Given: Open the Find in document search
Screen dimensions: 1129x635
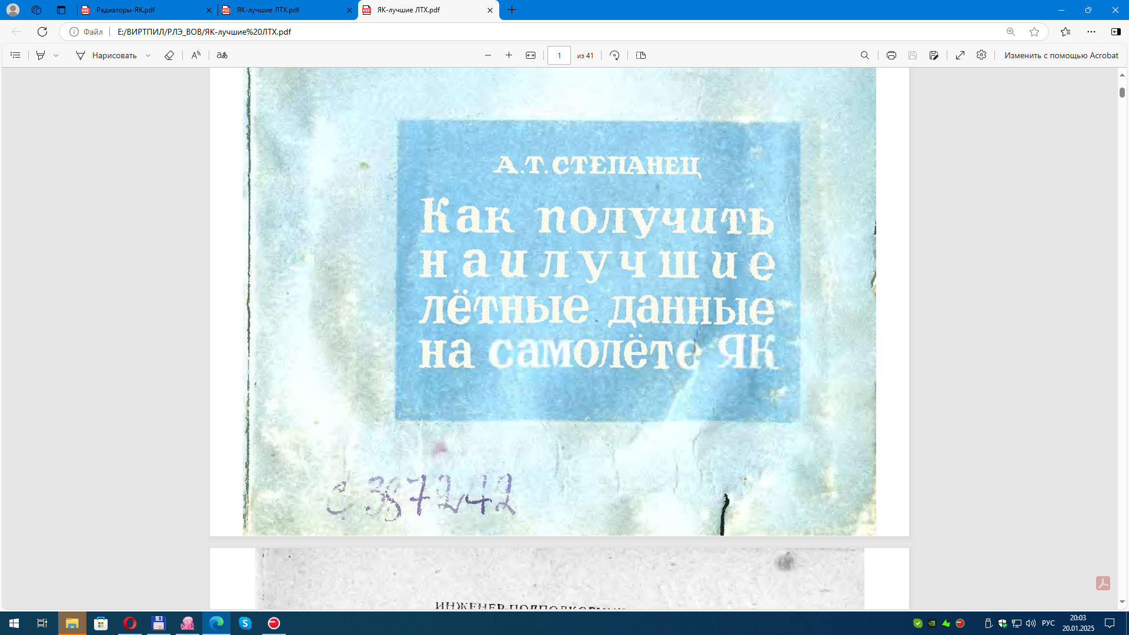Looking at the screenshot, I should tap(864, 55).
